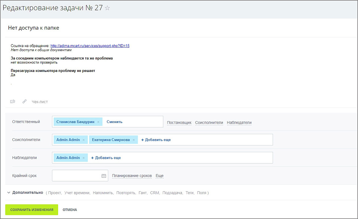Click the file attachment icon under the description
Viewport: 358px width, 219px height.
coord(13,101)
